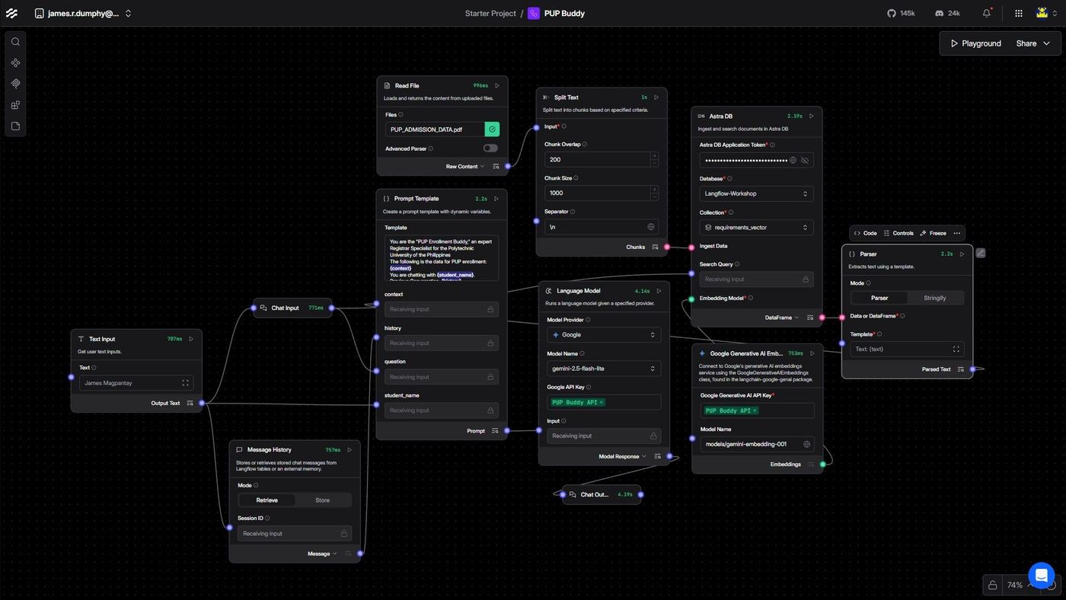Expand the Text Input text field editor

pyautogui.click(x=185, y=383)
